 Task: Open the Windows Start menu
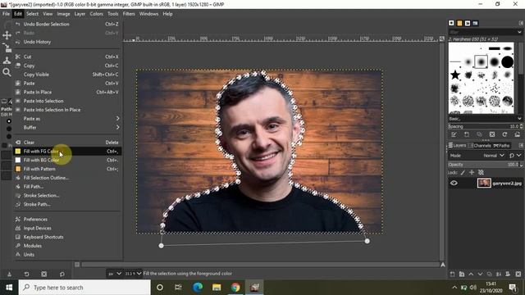coord(9,288)
